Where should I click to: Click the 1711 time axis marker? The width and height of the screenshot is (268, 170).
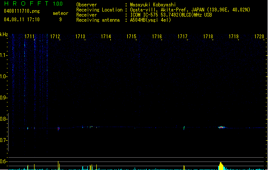29,37
